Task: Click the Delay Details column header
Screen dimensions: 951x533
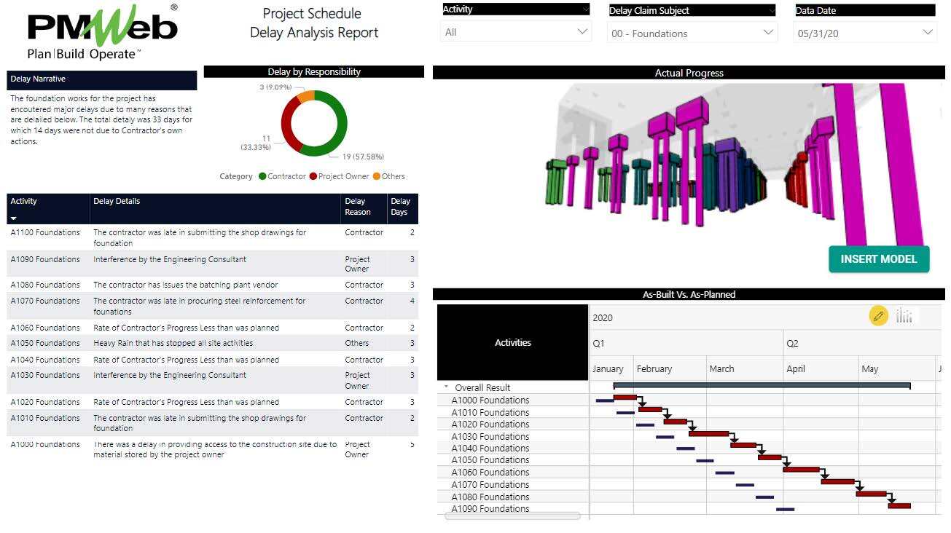Action: (117, 202)
